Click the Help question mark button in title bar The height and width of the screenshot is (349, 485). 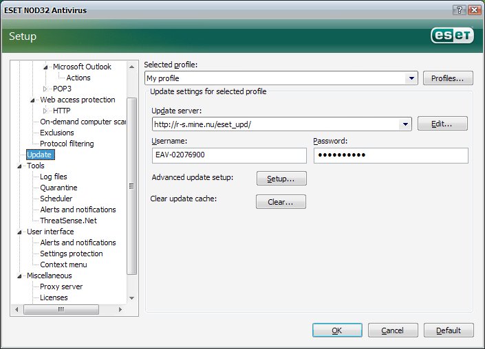coord(460,10)
